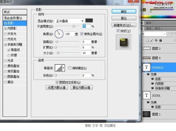Click 设置为默认值 make default button

coord(57,87)
